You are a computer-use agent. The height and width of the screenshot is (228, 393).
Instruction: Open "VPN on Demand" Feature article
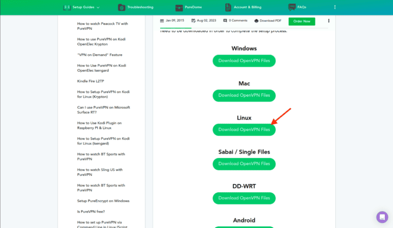[100, 55]
